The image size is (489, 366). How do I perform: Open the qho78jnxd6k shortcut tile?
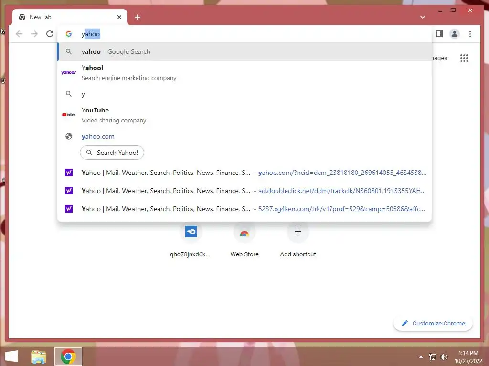pos(191,240)
